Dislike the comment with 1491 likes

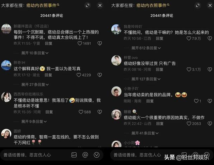(100, 43)
